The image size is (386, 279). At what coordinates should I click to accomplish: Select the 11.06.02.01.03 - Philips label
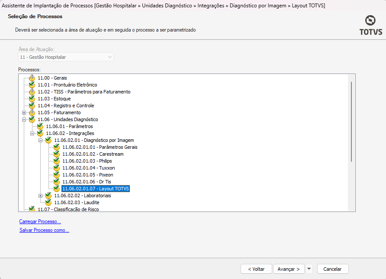[x=87, y=161]
